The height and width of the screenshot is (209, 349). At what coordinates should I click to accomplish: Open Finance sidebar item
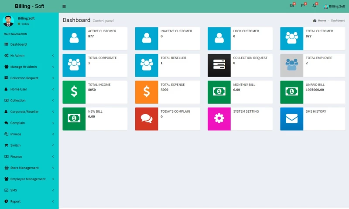[29, 156]
